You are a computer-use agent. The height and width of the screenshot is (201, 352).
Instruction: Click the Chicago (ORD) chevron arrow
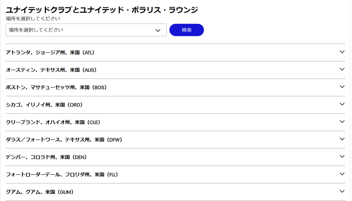342,104
